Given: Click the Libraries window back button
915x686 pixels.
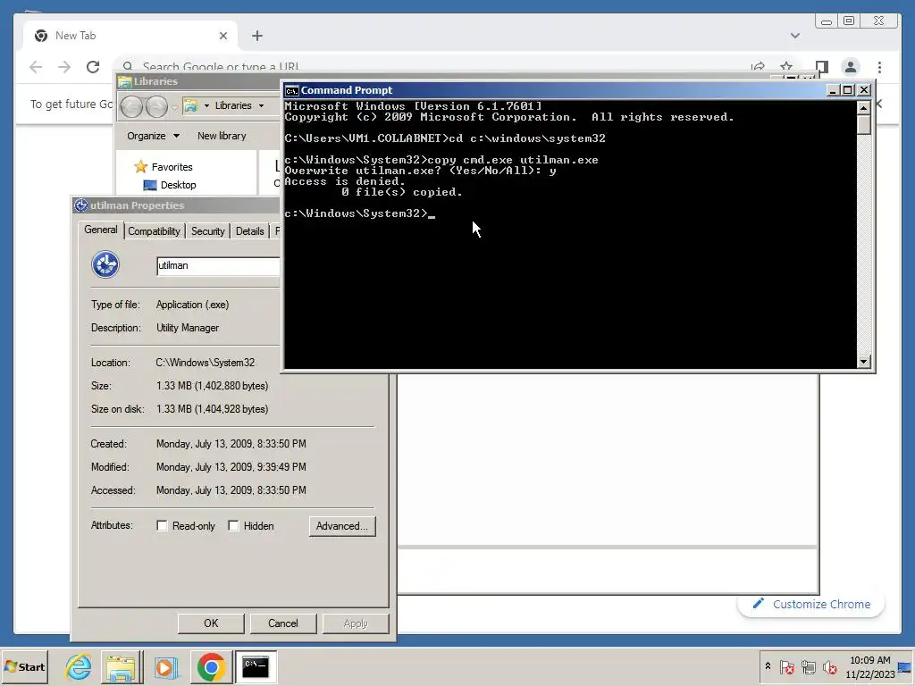Looking at the screenshot, I should 131,107.
